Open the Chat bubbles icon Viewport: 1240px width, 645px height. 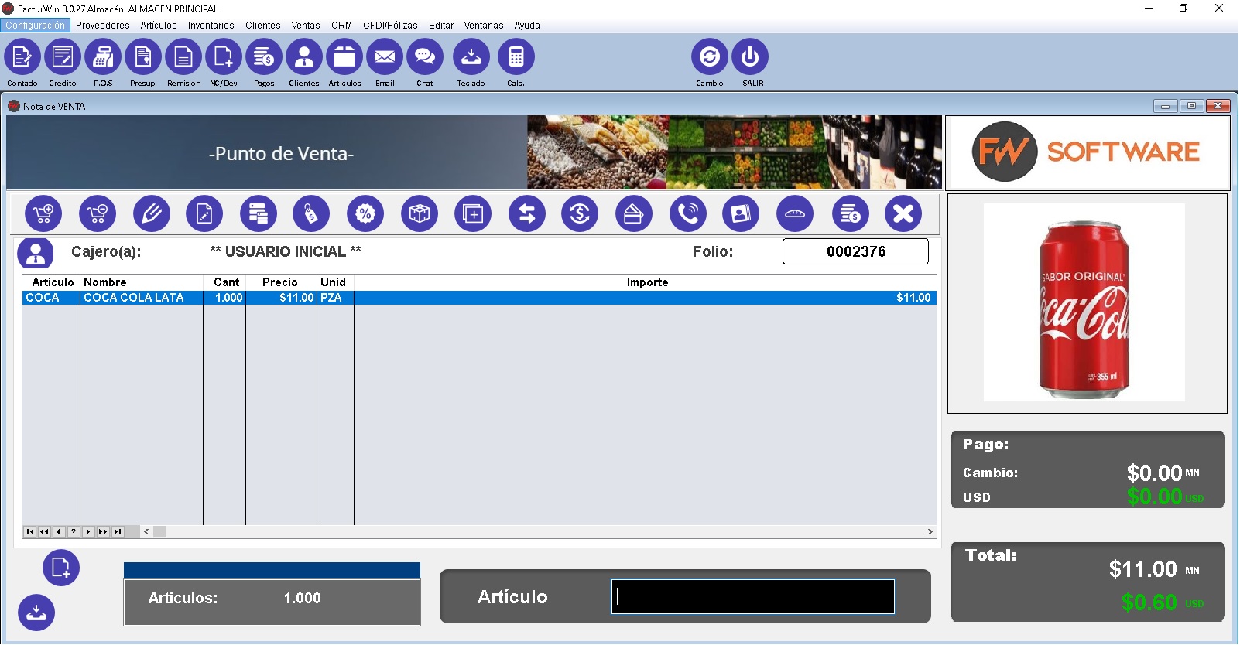425,57
